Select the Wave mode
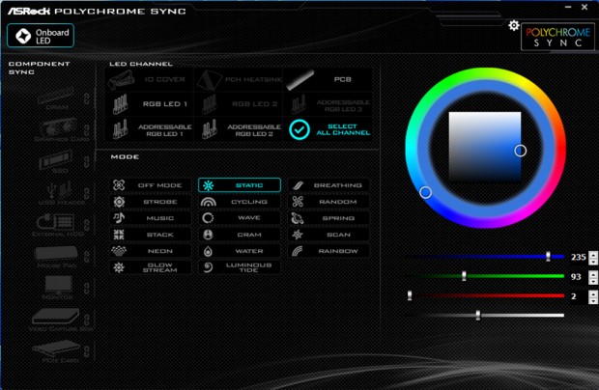The image size is (599, 390). pos(240,218)
